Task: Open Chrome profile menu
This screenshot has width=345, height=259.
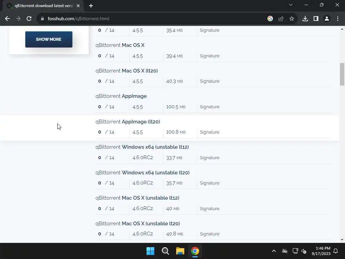Action: click(327, 19)
